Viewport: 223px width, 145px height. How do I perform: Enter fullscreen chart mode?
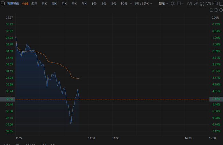click(202, 3)
